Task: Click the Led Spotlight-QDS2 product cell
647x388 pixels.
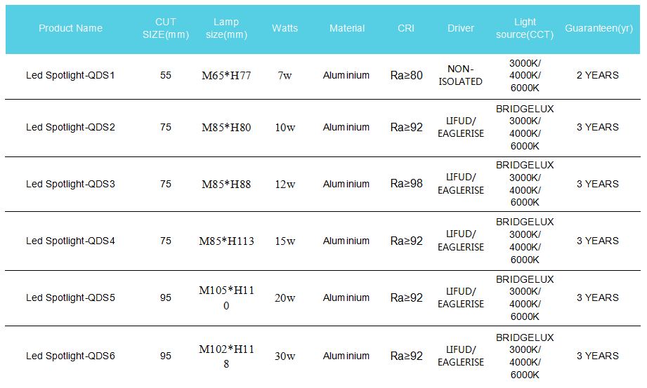Action: coord(70,128)
